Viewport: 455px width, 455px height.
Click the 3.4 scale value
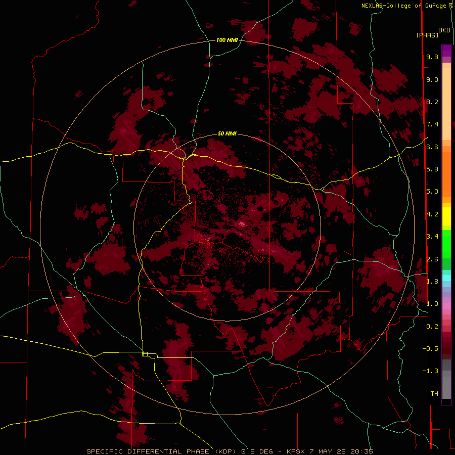pos(432,237)
